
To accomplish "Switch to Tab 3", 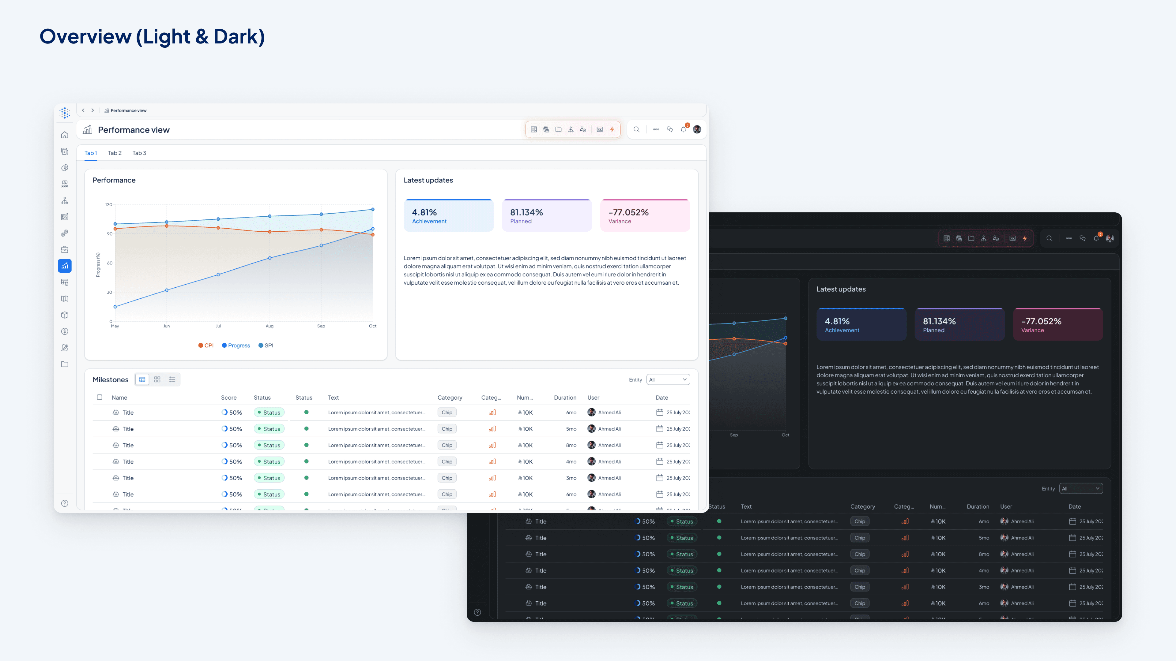I will click(139, 153).
